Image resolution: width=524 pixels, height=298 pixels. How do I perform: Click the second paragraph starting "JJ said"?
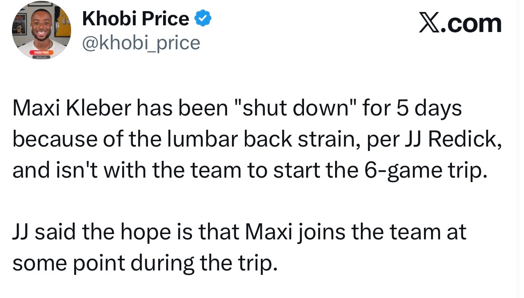coord(239,233)
